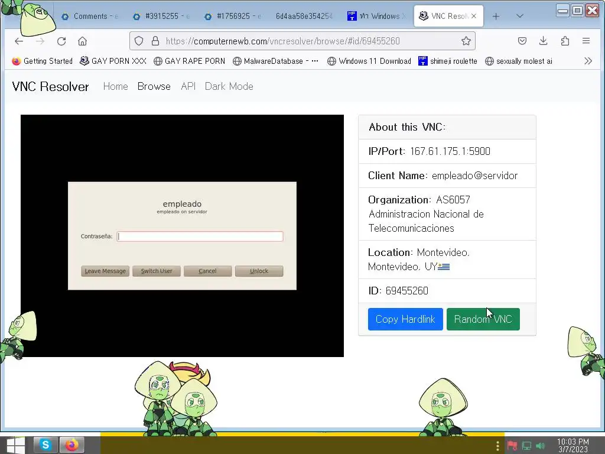Click the Firefox taskbar icon
The image size is (605, 454).
pos(71,445)
